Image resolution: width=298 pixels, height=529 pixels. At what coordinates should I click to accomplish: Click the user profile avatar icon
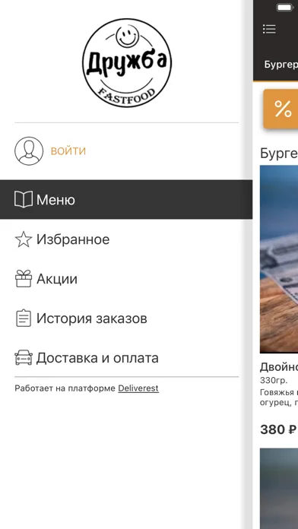pos(29,150)
